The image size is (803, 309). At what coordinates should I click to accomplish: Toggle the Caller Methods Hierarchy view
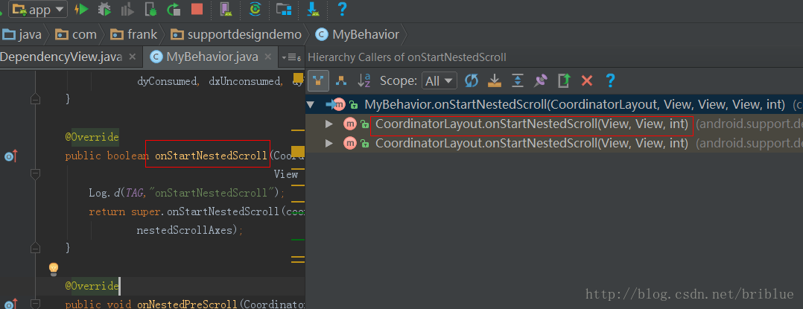click(319, 80)
